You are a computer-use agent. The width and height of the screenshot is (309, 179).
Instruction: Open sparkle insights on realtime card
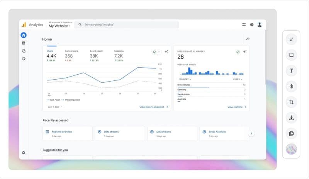[x=245, y=52]
